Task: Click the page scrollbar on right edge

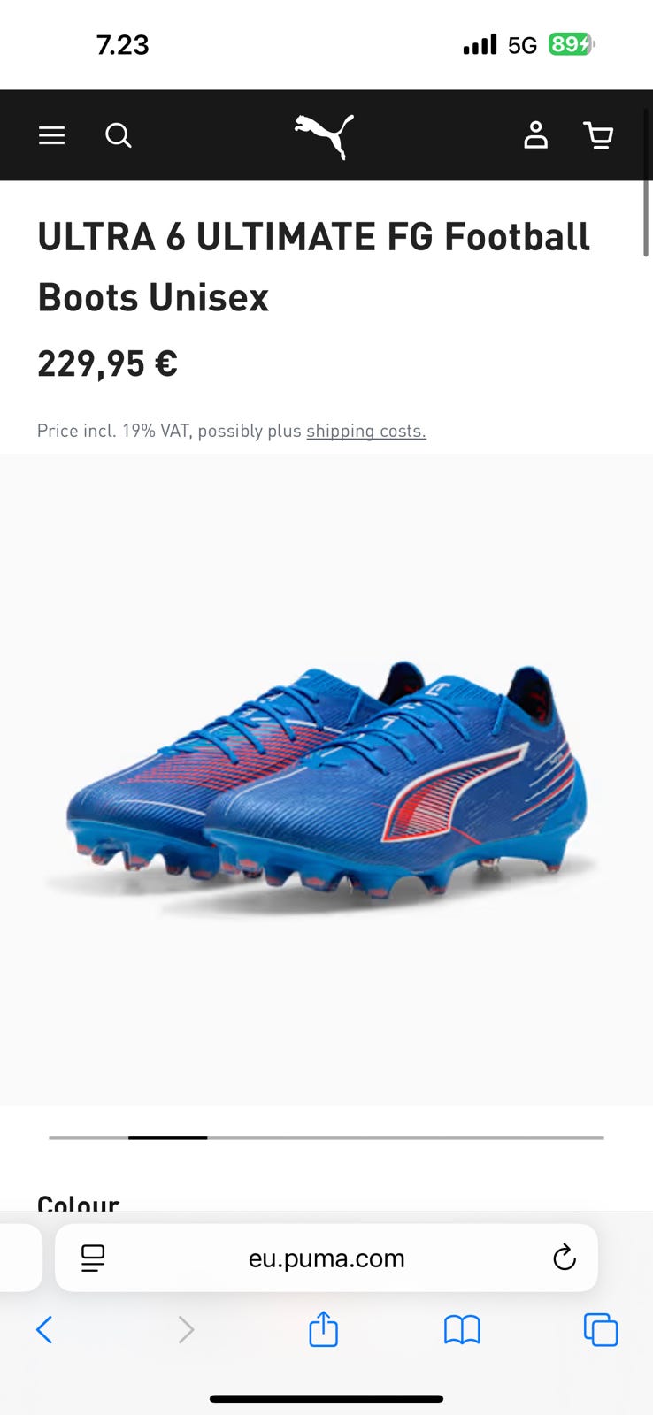Action: pyautogui.click(x=646, y=217)
